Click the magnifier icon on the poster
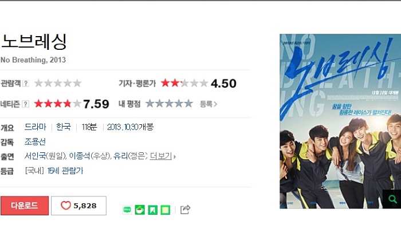The height and width of the screenshot is (252, 401). point(392,199)
